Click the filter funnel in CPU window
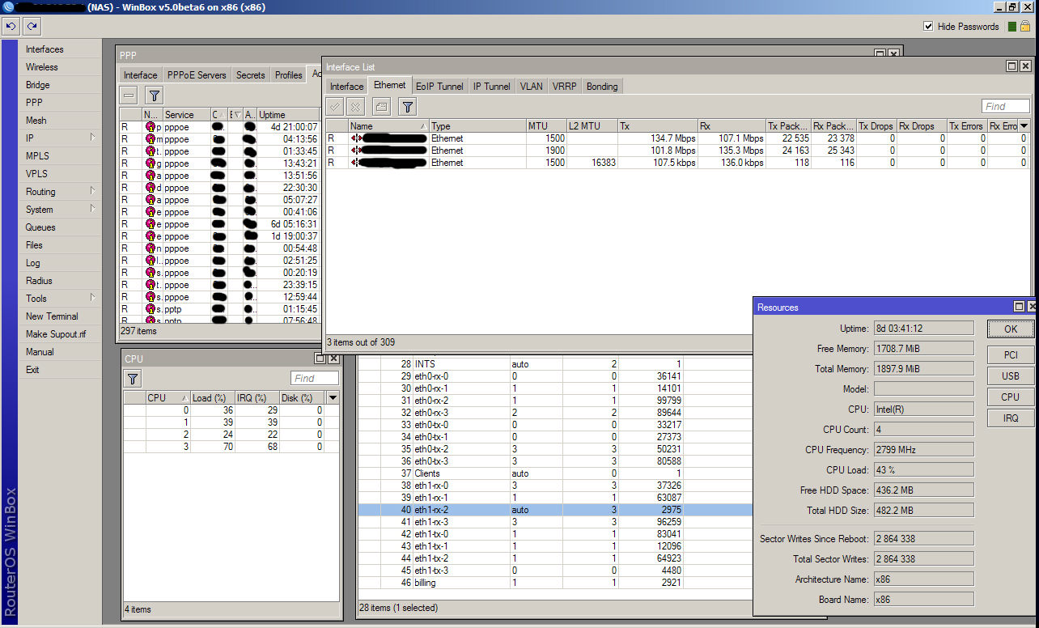Viewport: 1039px width, 628px height. (x=134, y=379)
